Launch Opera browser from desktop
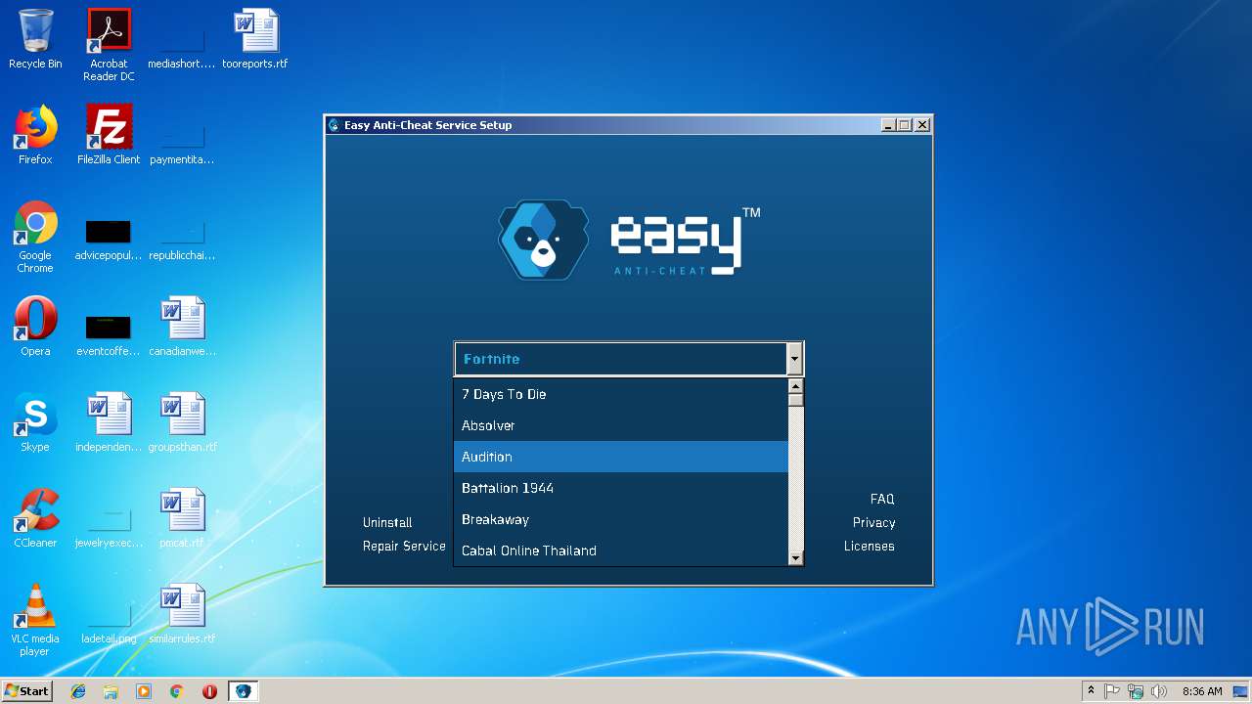The width and height of the screenshot is (1252, 704). pyautogui.click(x=35, y=327)
